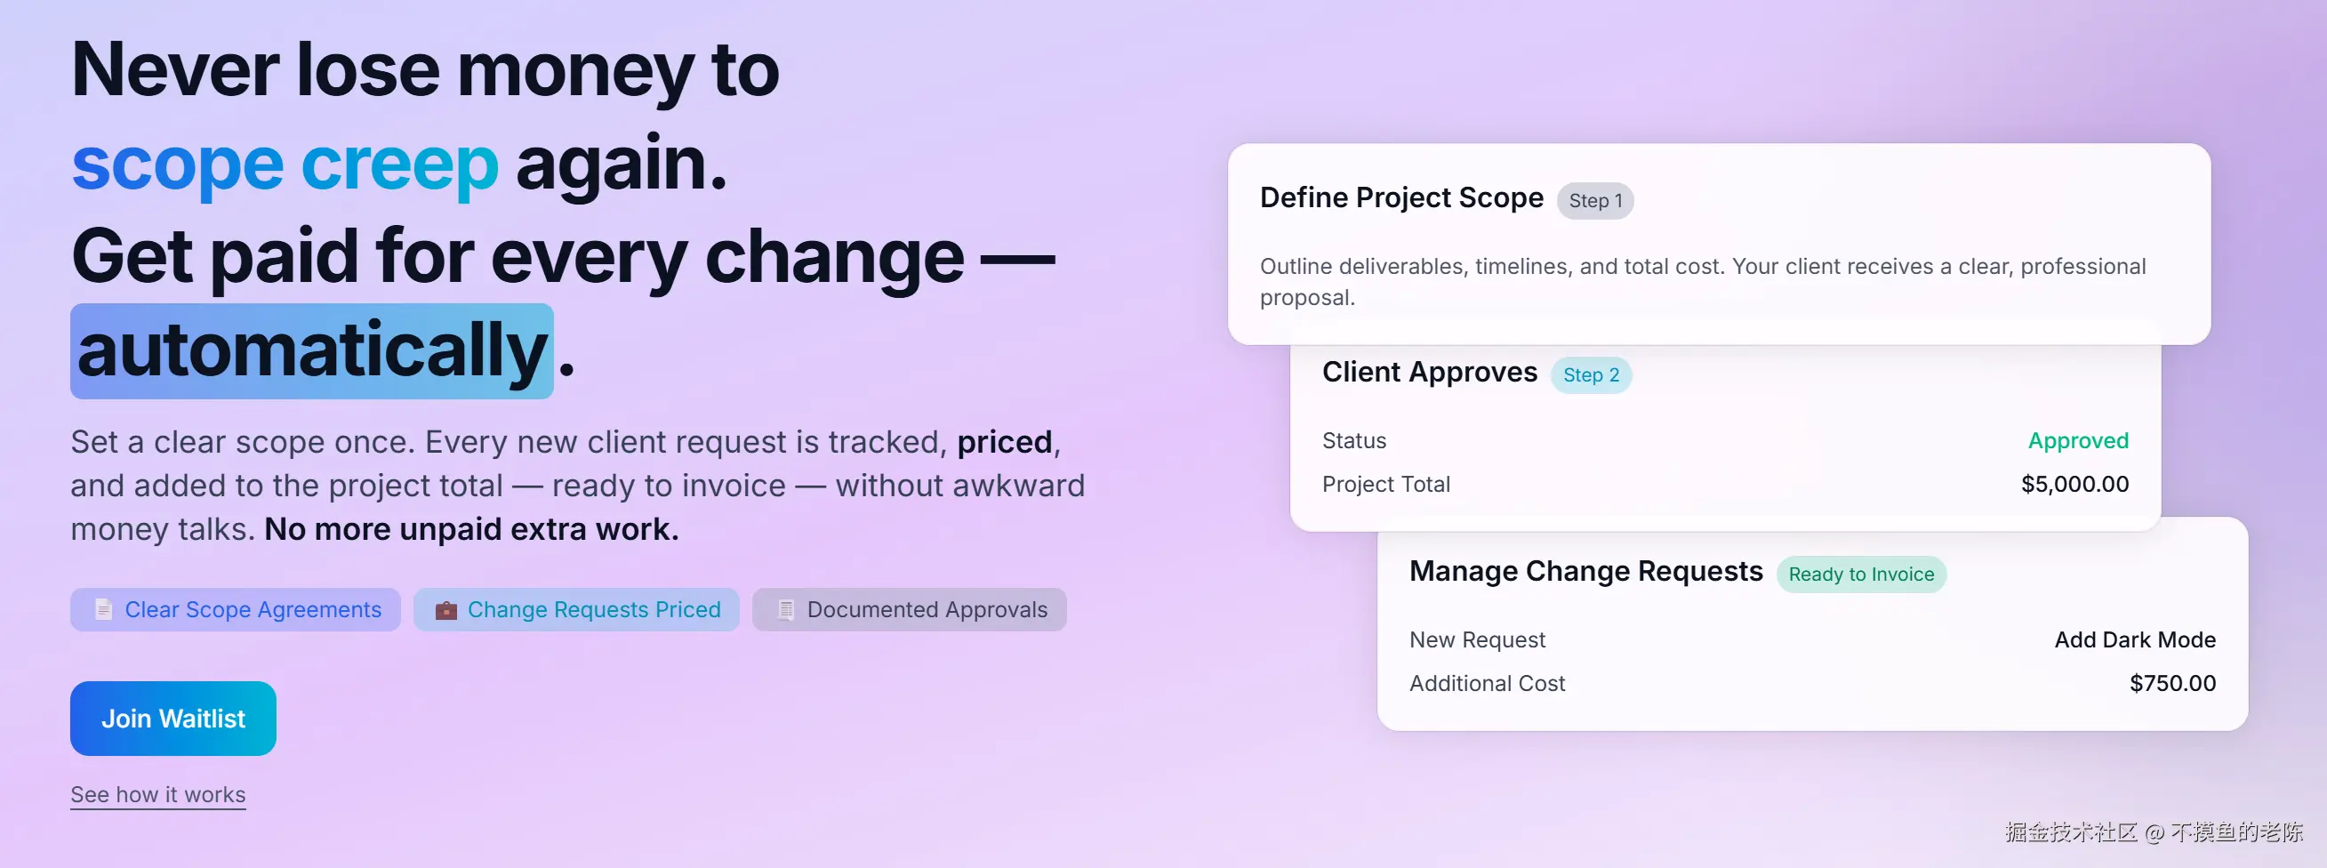Click the receipt icon beside Documented Approvals

pos(786,610)
